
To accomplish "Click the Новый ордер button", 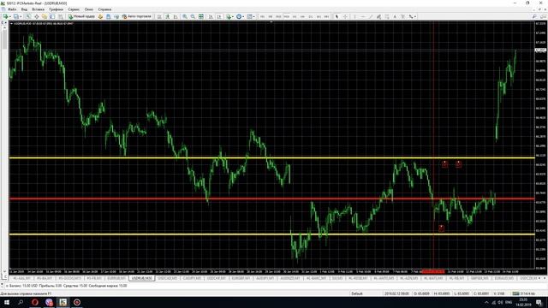I will pyautogui.click(x=81, y=16).
